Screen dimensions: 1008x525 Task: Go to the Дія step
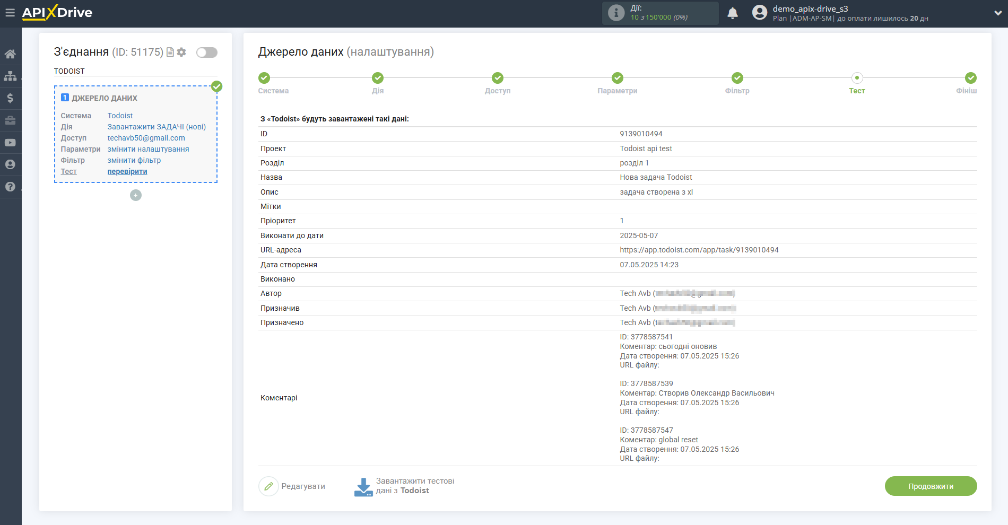pyautogui.click(x=378, y=84)
